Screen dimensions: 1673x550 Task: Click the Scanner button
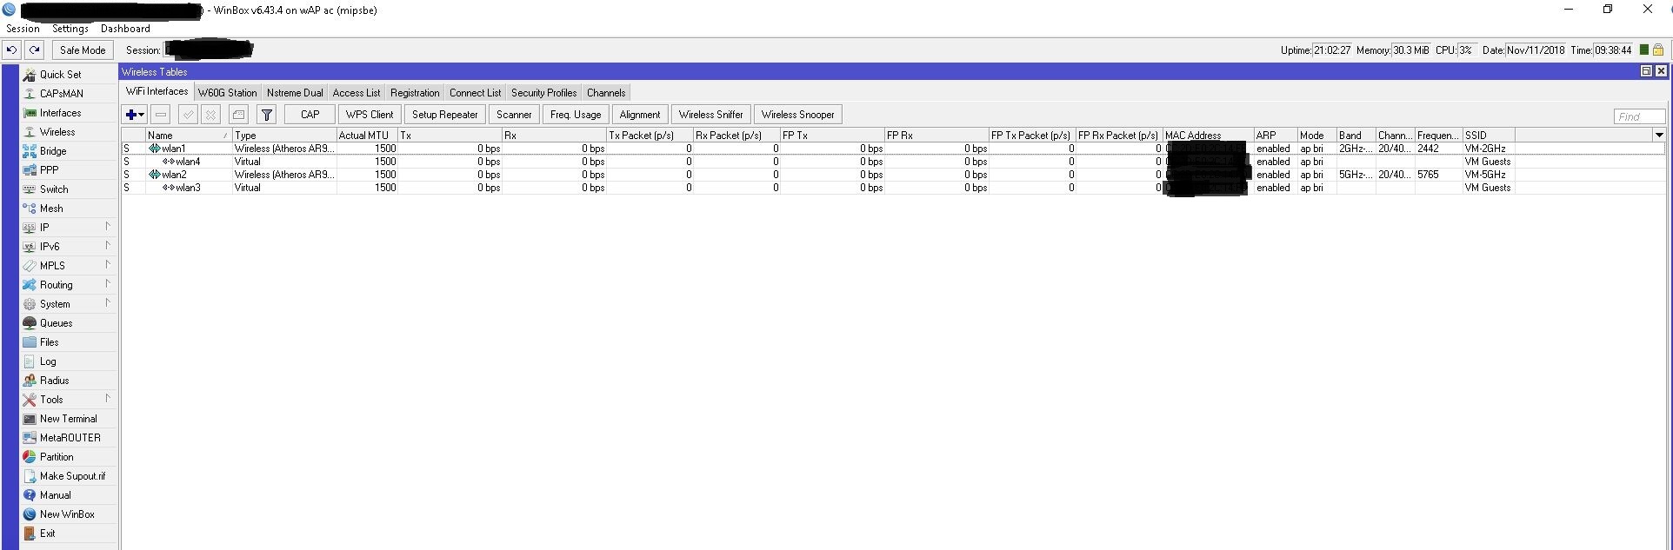pyautogui.click(x=514, y=115)
